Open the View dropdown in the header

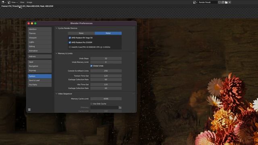[x=15, y=2]
